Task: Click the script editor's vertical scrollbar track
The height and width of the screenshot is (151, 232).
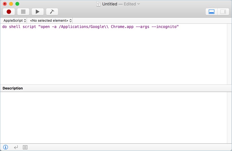Action: tap(229, 53)
